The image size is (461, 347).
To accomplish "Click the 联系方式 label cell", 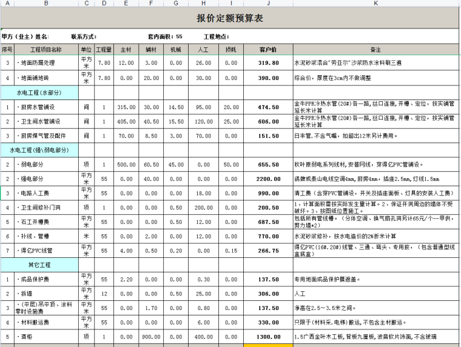I will coord(84,37).
